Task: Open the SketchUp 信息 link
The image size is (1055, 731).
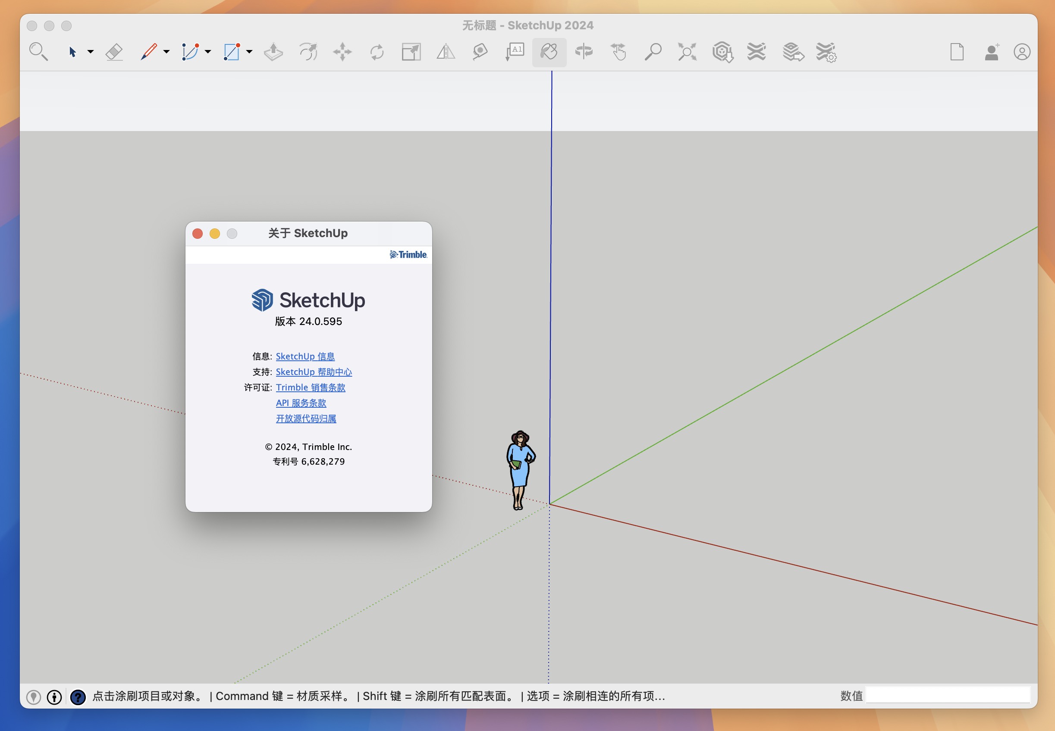Action: 305,356
